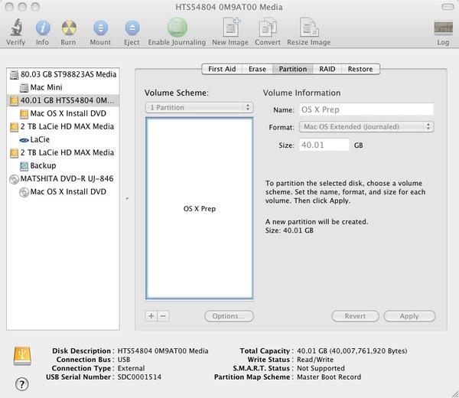Select the Backup volume
Viewport: 459px width, 398px height.
point(63,165)
